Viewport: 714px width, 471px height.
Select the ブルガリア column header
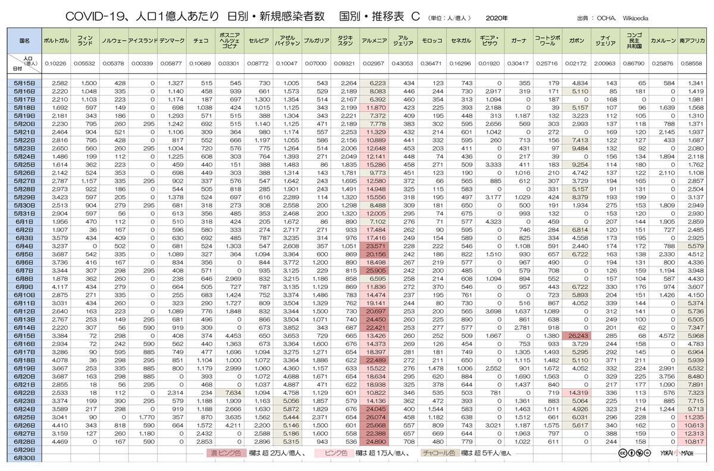tap(317, 40)
